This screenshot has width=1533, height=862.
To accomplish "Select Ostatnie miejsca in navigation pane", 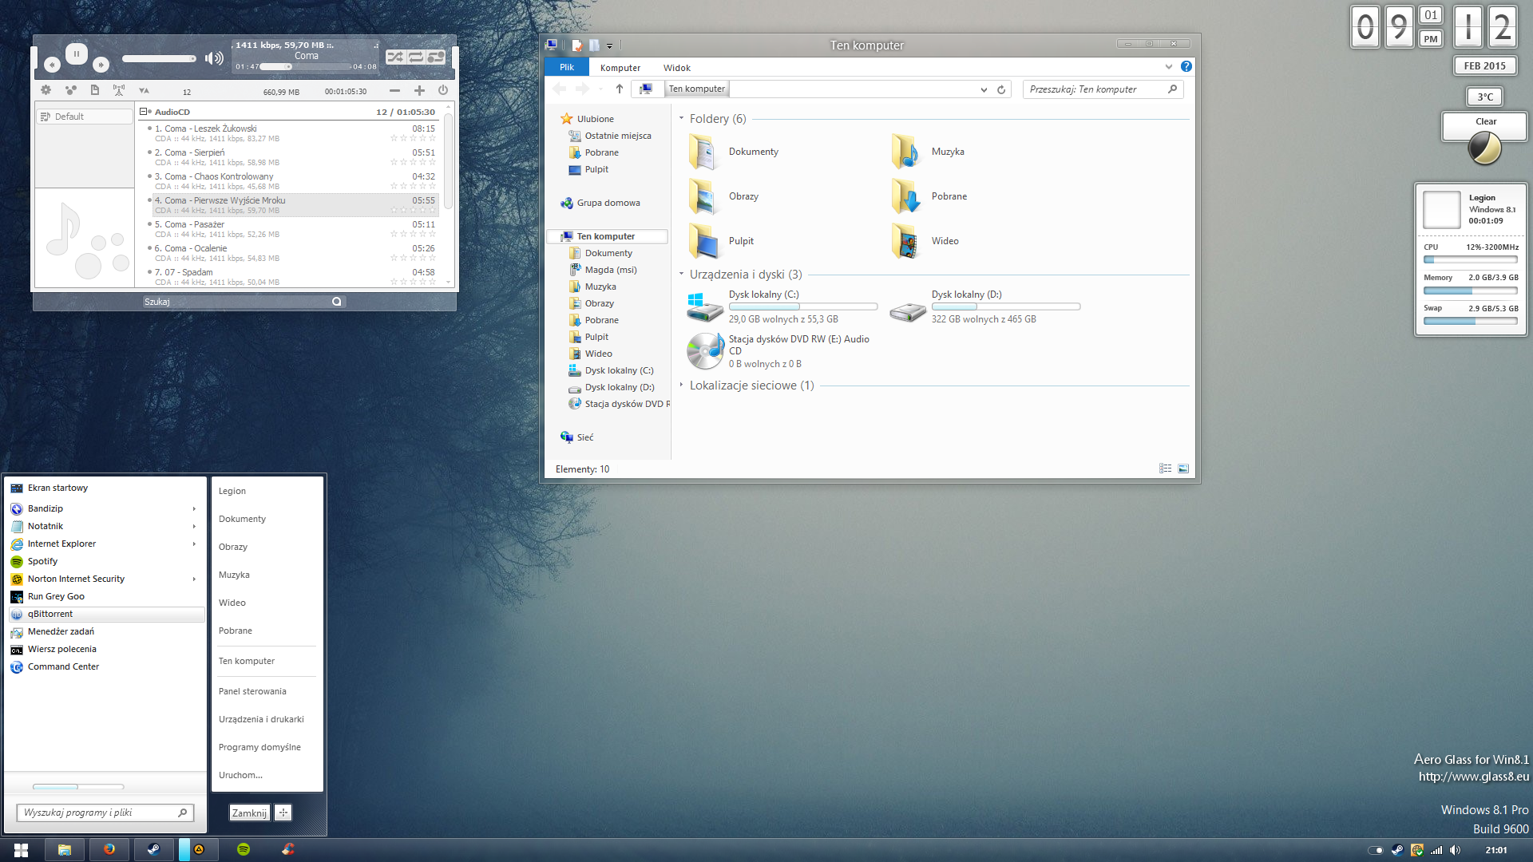I will pos(617,136).
